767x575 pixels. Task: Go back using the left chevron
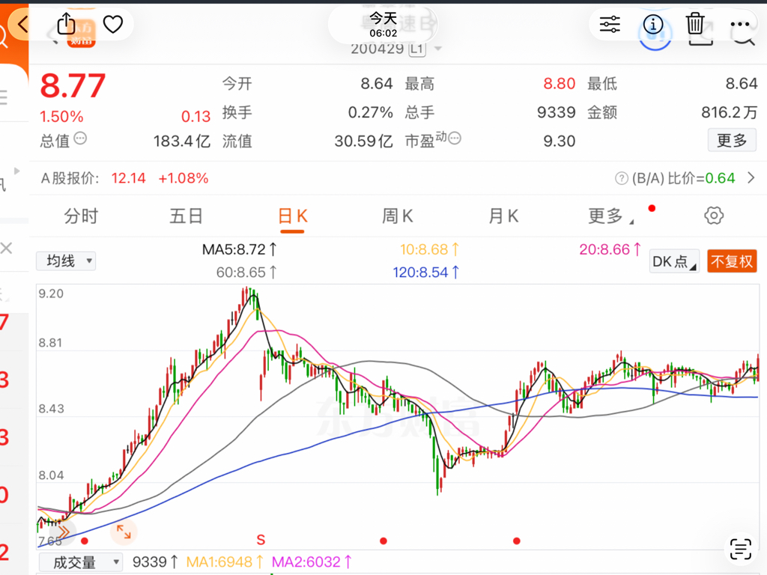22,25
